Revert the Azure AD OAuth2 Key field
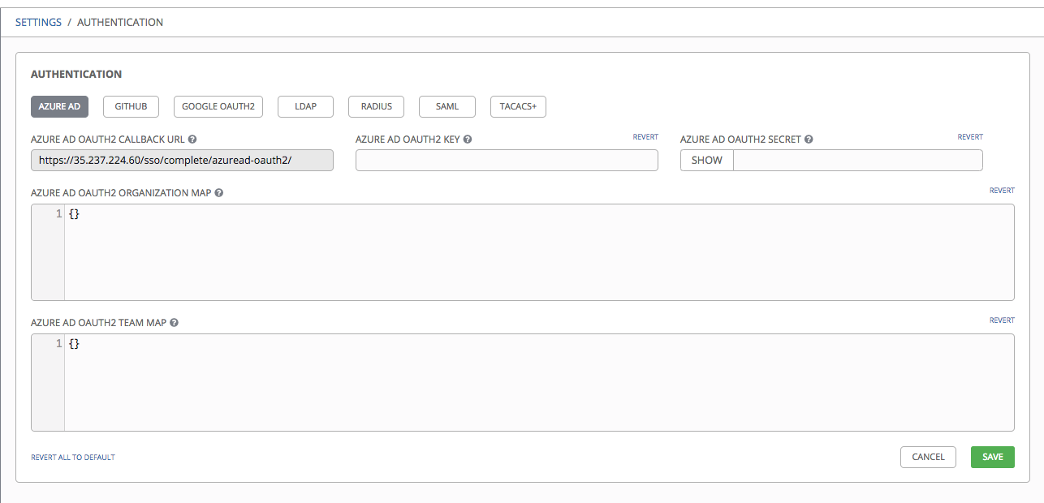 (x=645, y=136)
